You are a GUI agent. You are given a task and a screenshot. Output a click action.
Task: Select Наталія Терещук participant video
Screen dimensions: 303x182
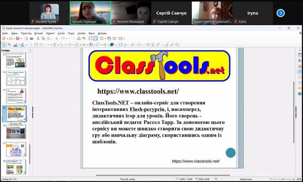tap(90, 13)
